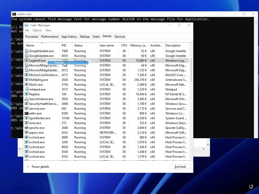Click the Spooler SubSy... description cell
This screenshot has width=259, height=194.
coord(176,128)
